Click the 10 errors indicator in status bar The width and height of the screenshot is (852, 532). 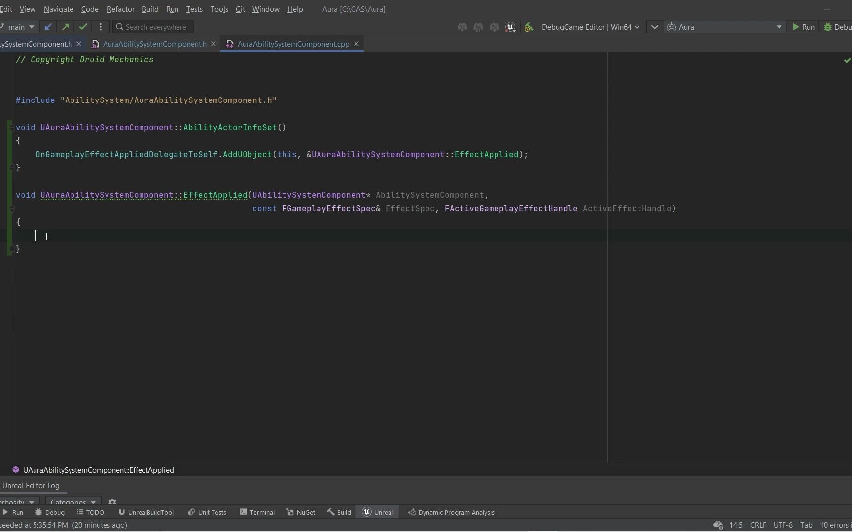tap(836, 525)
